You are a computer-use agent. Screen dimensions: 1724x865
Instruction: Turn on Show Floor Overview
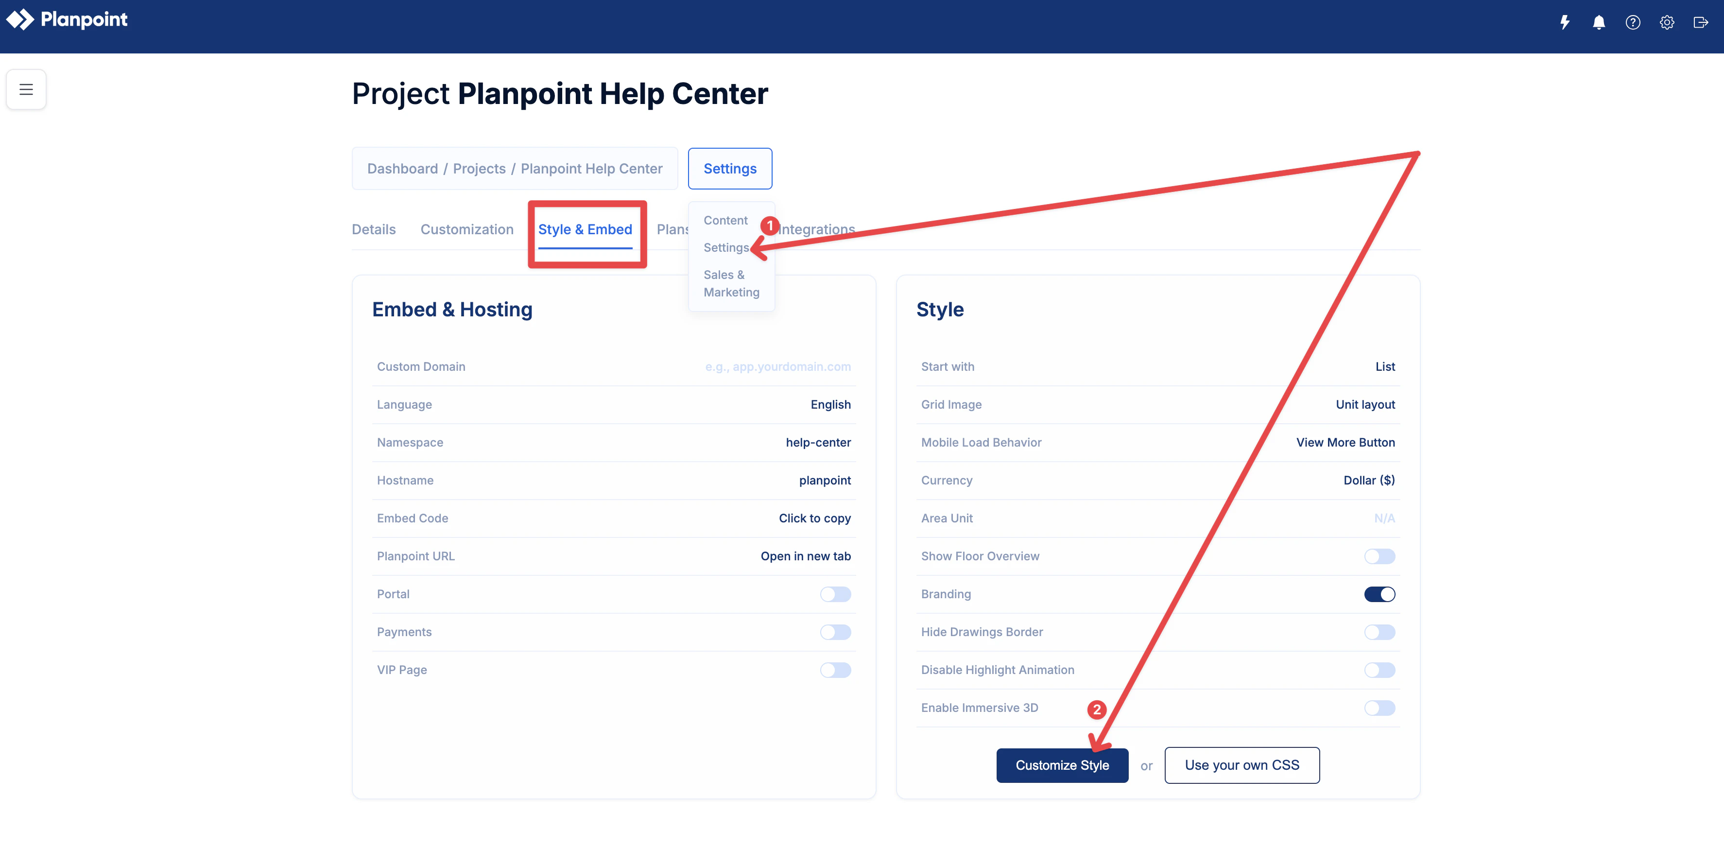1379,555
